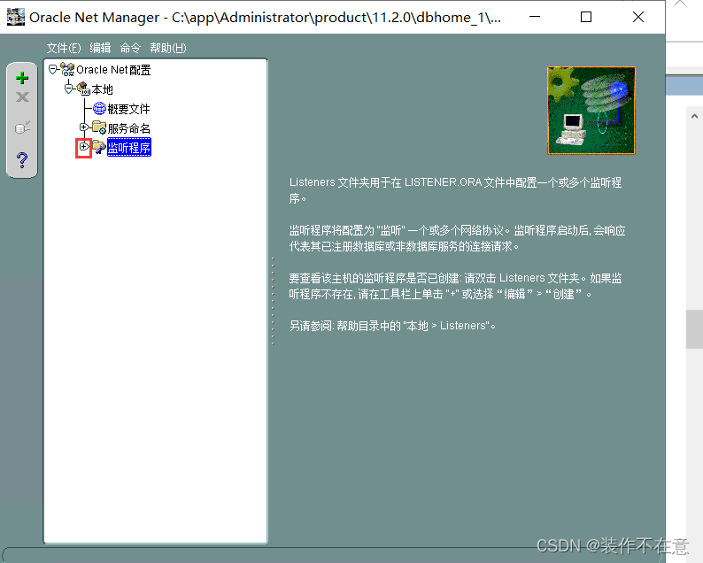The image size is (703, 563).
Task: Open the 命令 menu
Action: tap(130, 48)
